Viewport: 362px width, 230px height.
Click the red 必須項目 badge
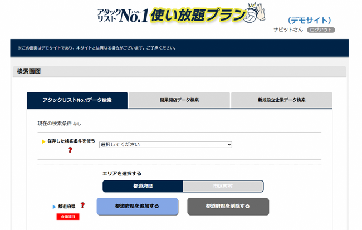coord(68,217)
